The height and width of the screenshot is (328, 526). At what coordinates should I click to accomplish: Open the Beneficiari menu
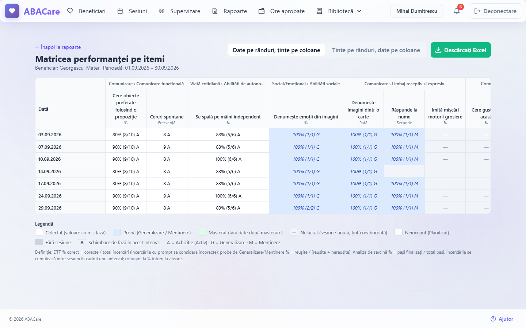coord(86,11)
